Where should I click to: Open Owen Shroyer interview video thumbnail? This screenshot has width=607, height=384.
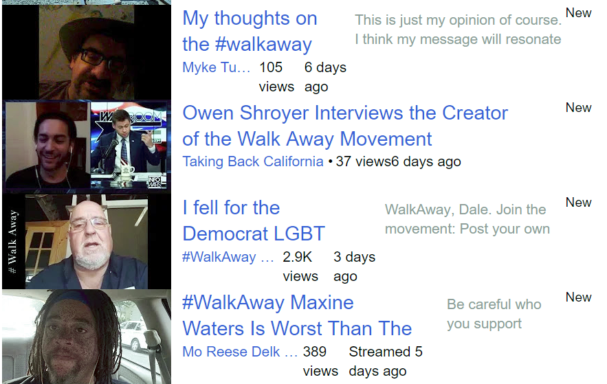point(87,147)
